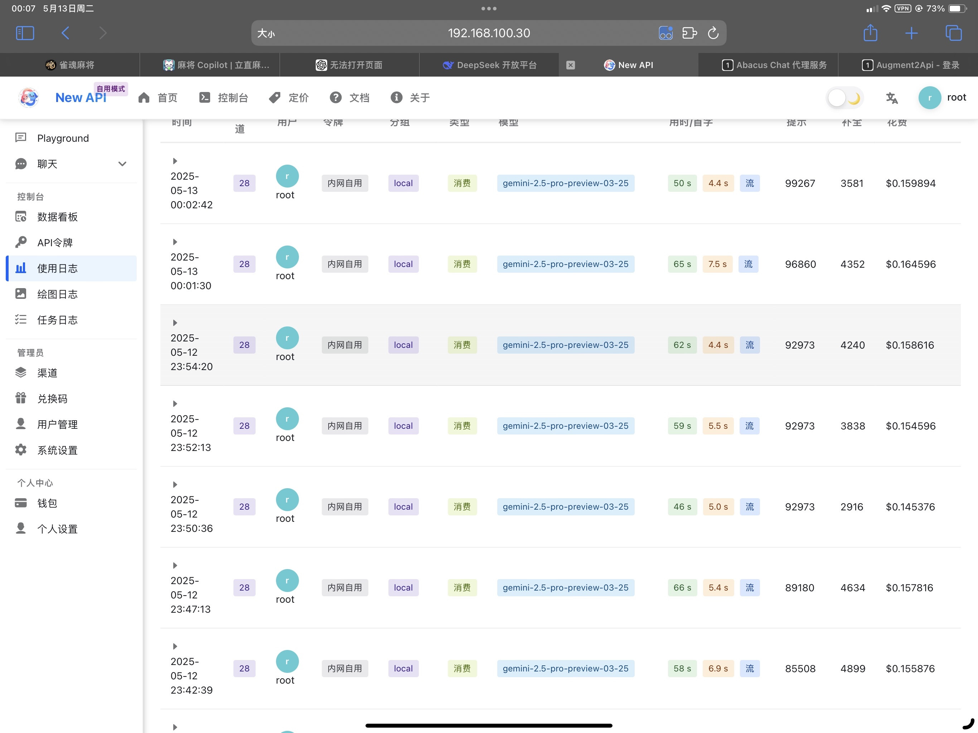Open 兑换码 redemption codes page

[x=52, y=398]
